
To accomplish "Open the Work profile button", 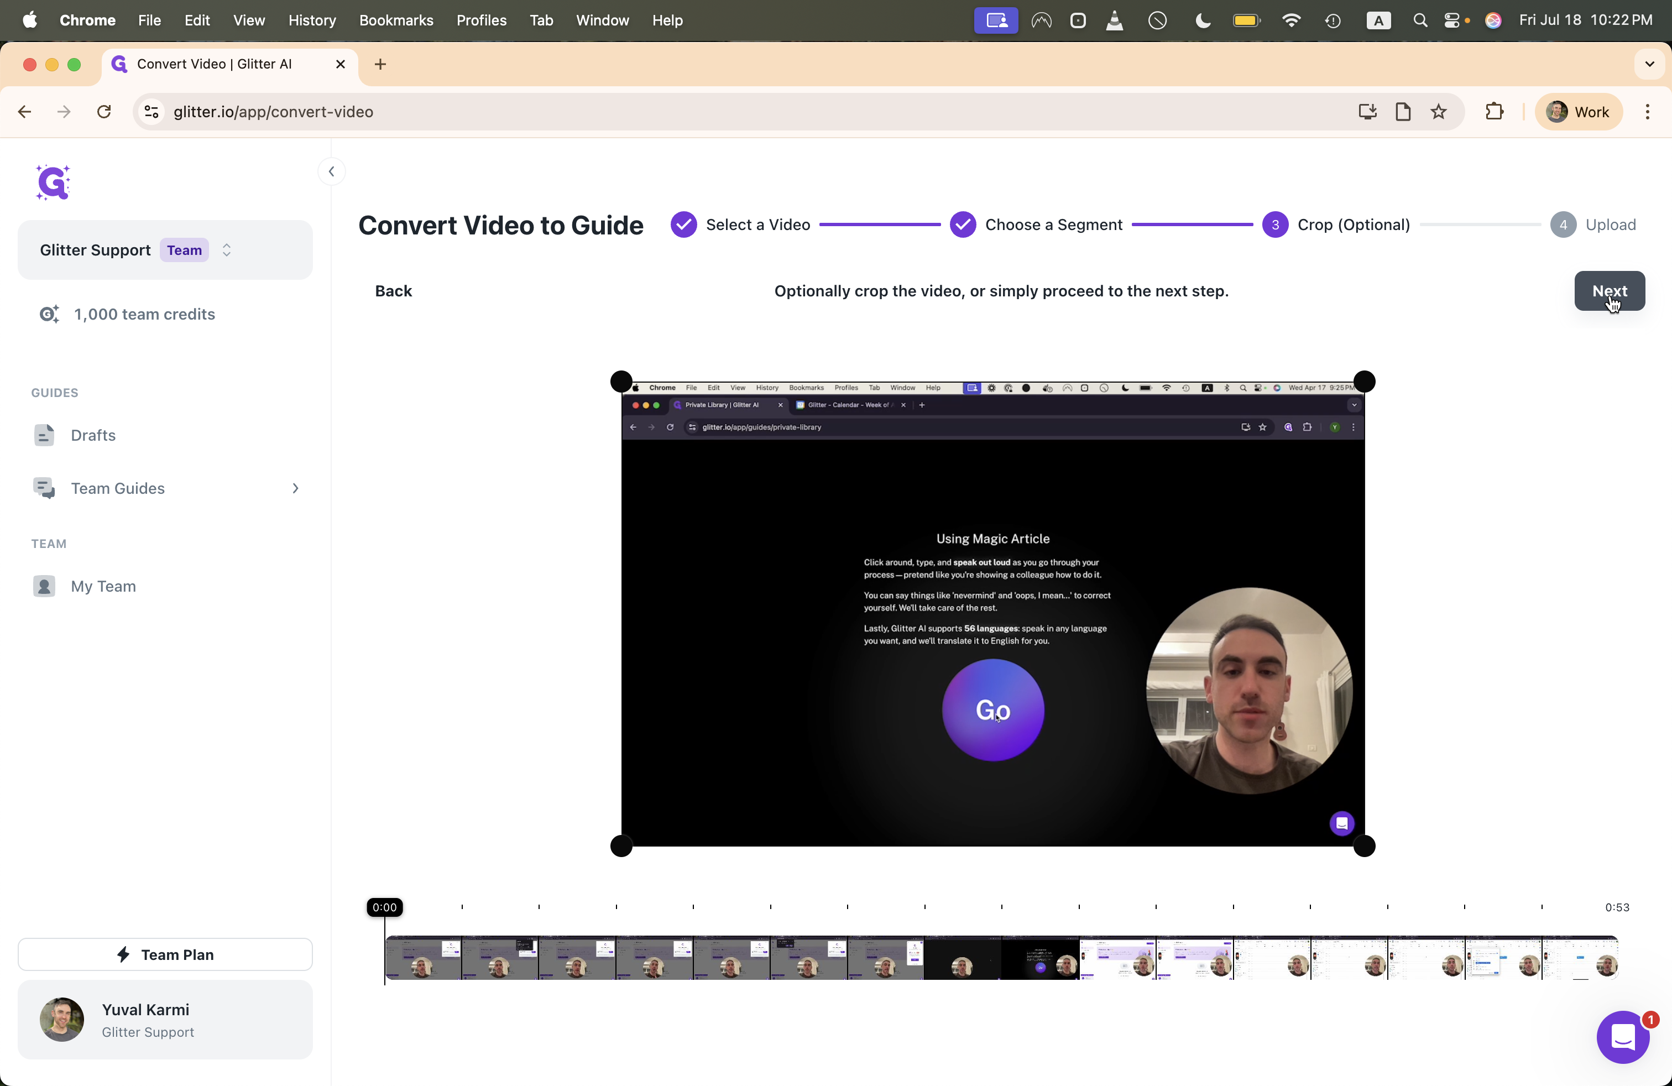I will tap(1579, 112).
